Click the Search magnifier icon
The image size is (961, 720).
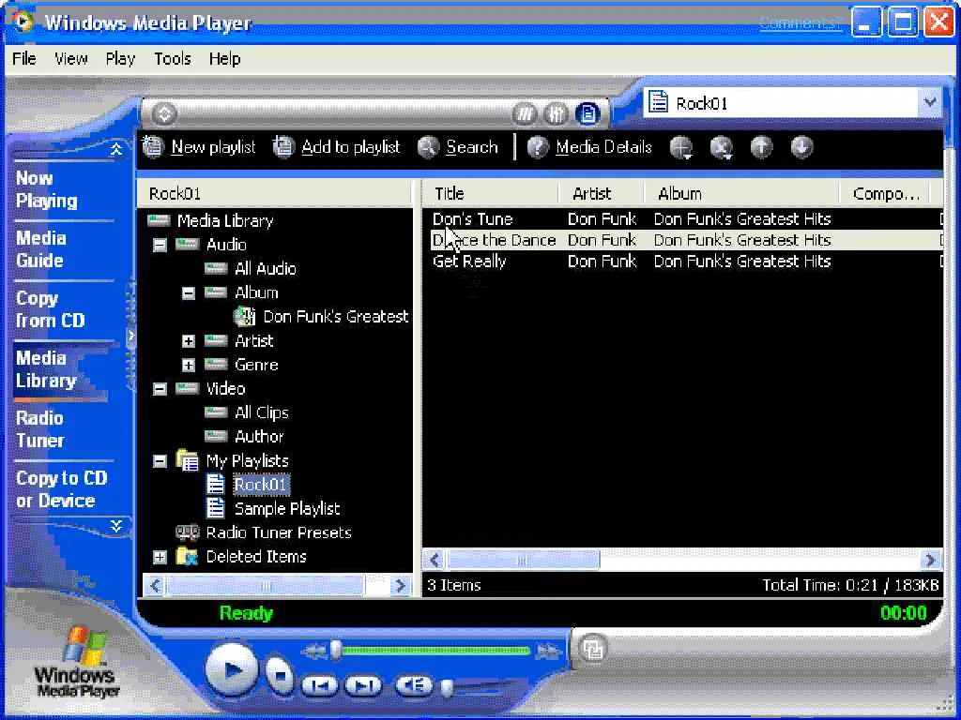pos(428,147)
